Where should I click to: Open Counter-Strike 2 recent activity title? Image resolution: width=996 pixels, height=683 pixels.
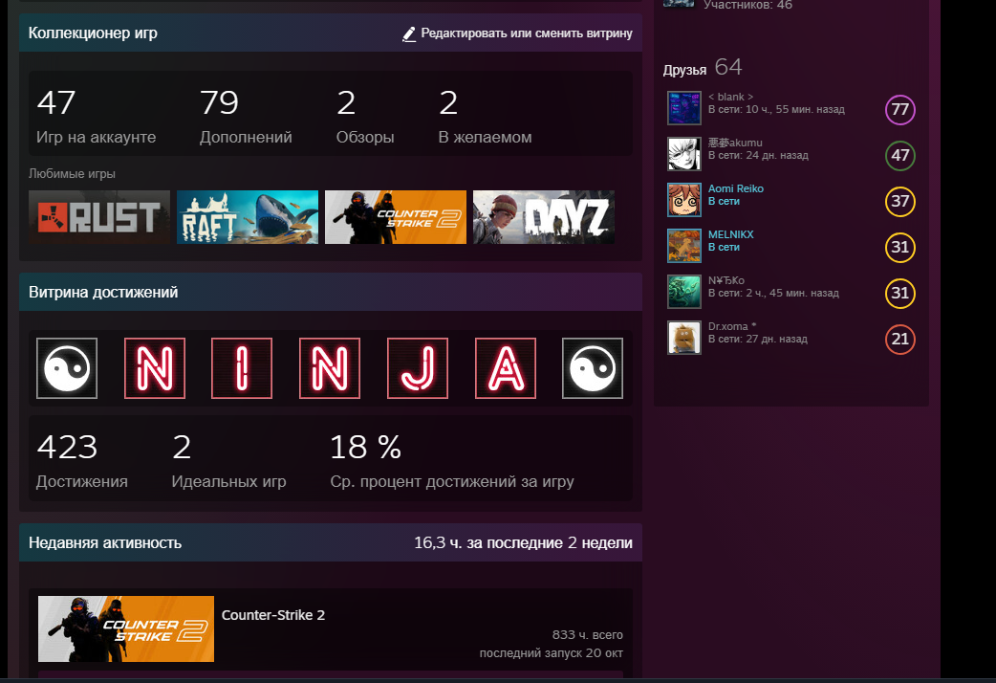(x=273, y=615)
